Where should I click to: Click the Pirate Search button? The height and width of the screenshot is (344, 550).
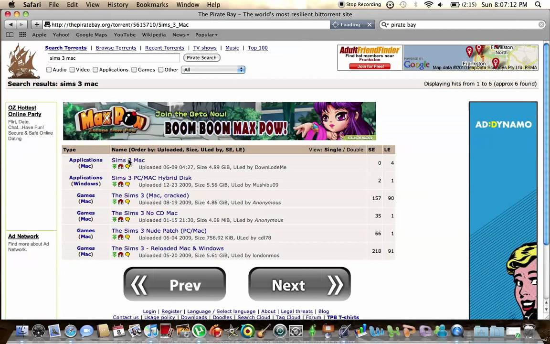point(201,57)
